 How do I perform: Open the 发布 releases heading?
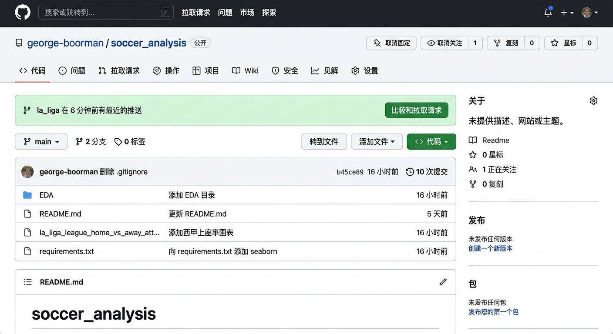click(477, 220)
